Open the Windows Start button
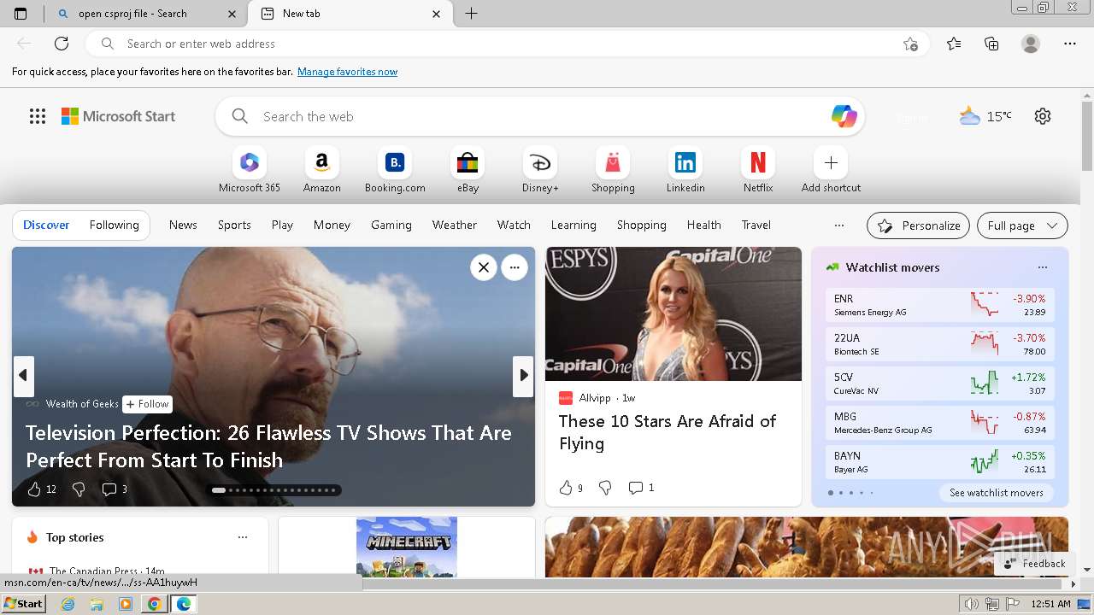The width and height of the screenshot is (1094, 615). pos(24,604)
